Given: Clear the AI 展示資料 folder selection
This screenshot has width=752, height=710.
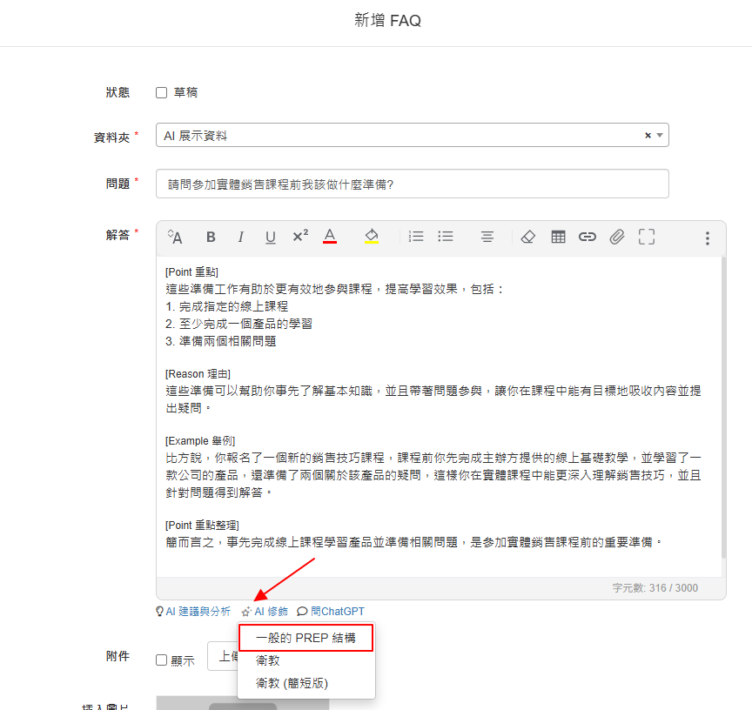Looking at the screenshot, I should click(648, 136).
